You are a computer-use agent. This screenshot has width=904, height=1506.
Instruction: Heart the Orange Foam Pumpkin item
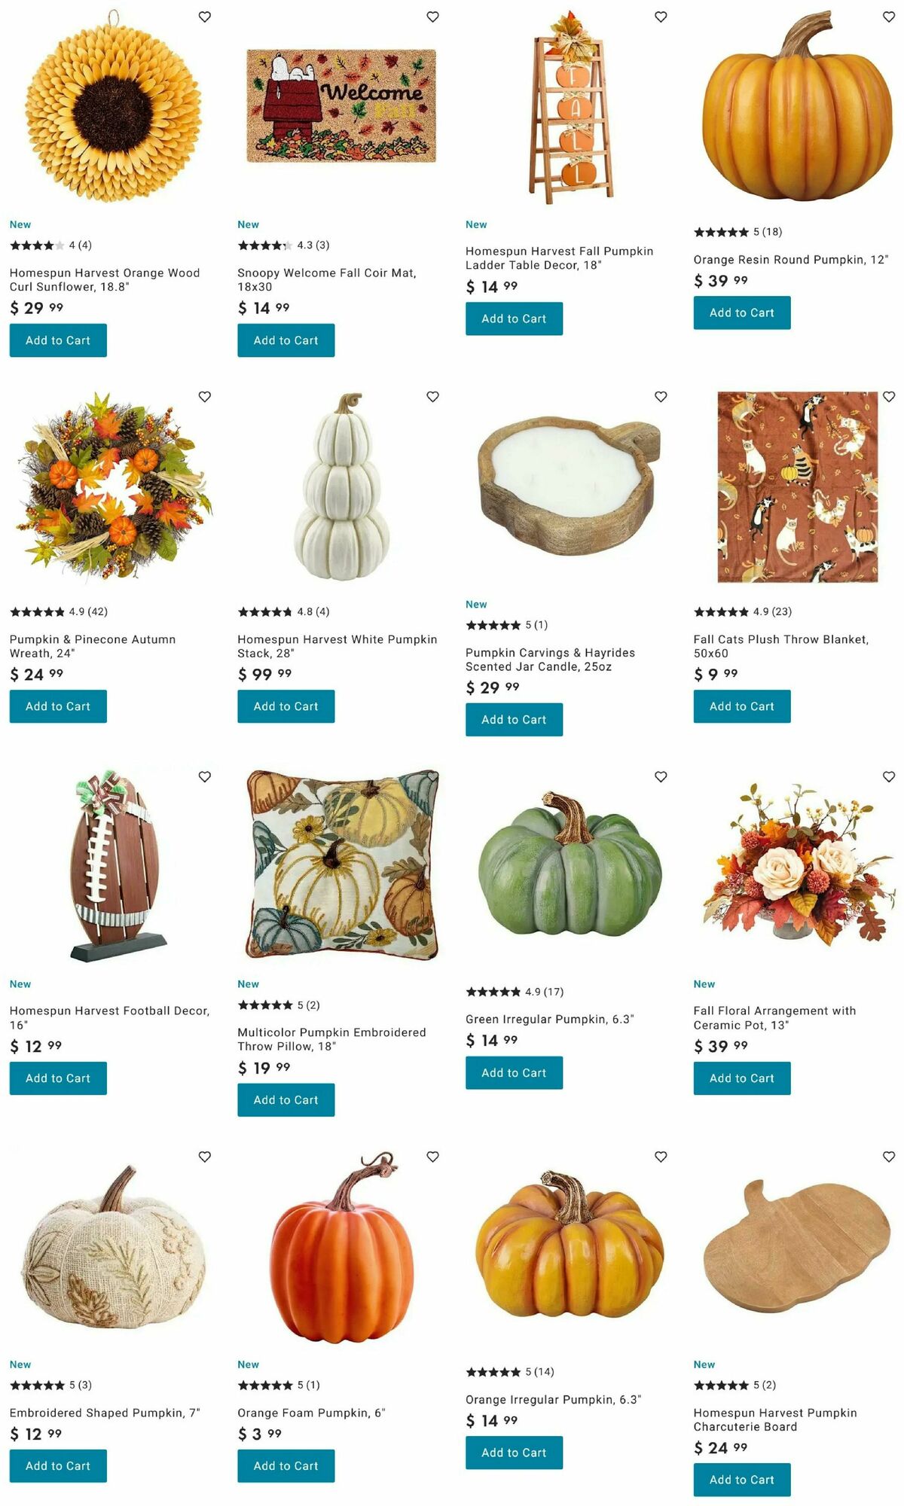coord(432,1157)
